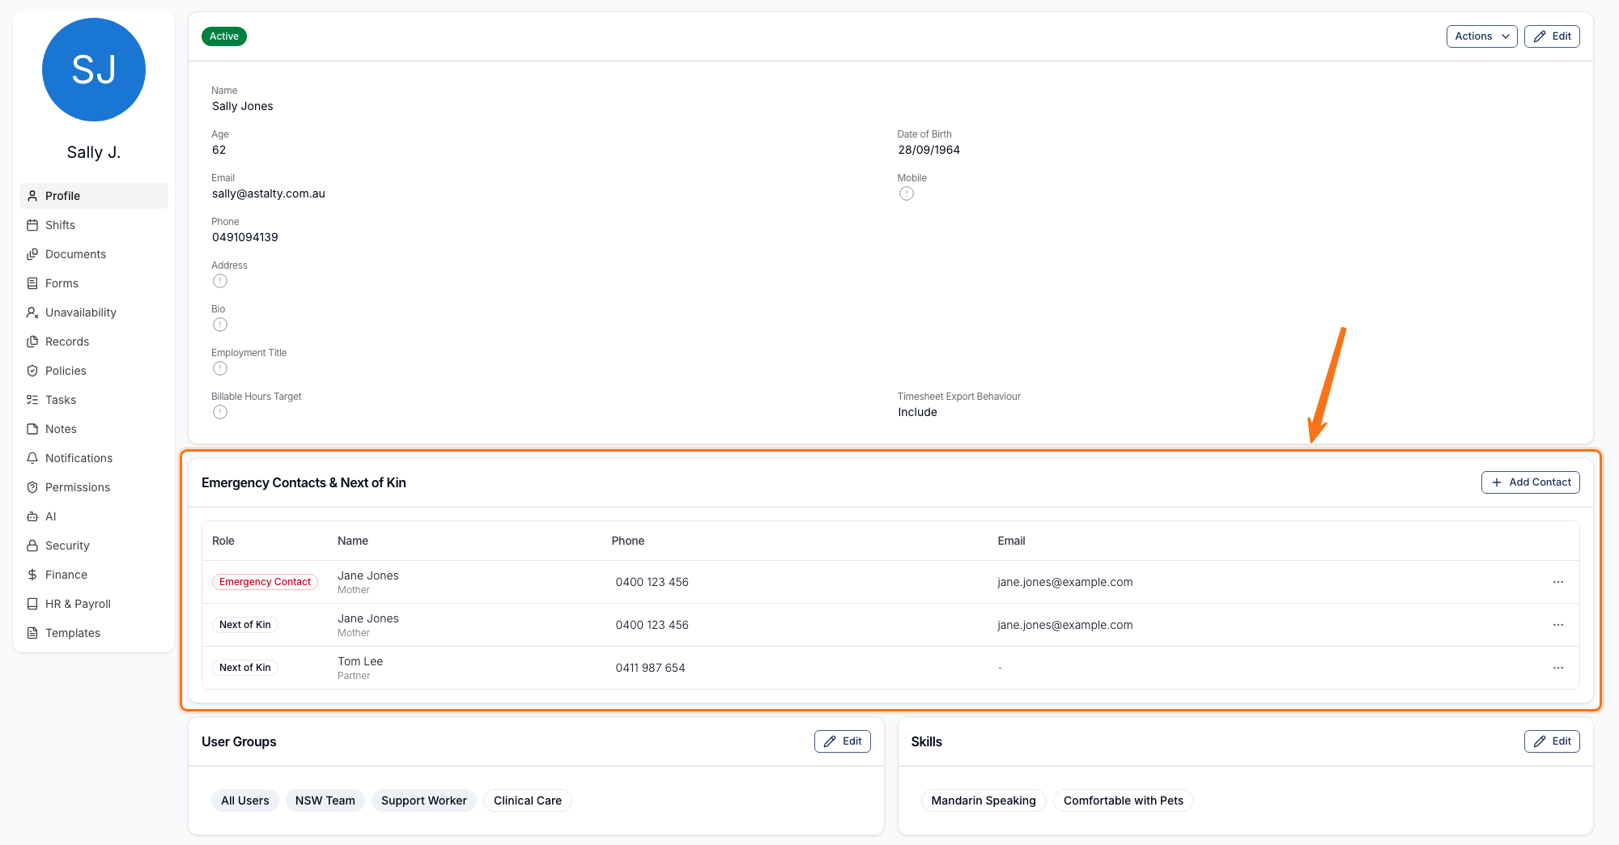Open the Notes icon in sidebar
The height and width of the screenshot is (845, 1619).
(32, 429)
